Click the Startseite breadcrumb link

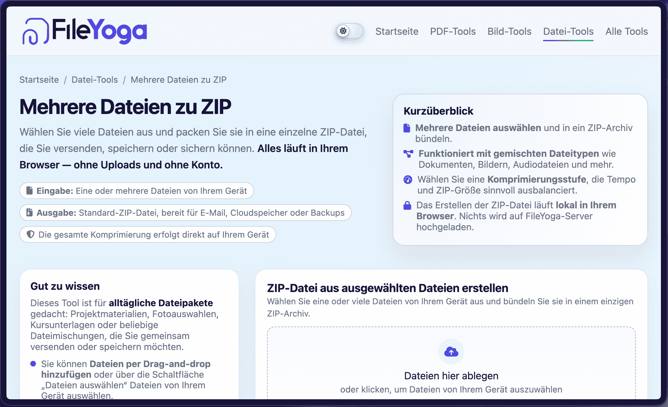click(x=39, y=80)
